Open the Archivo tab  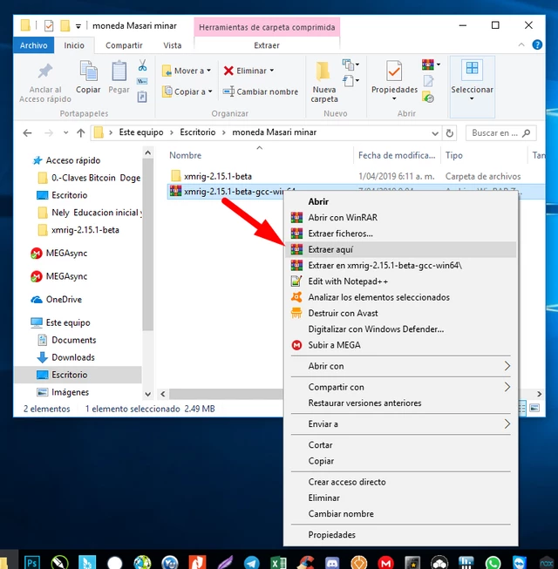click(33, 45)
